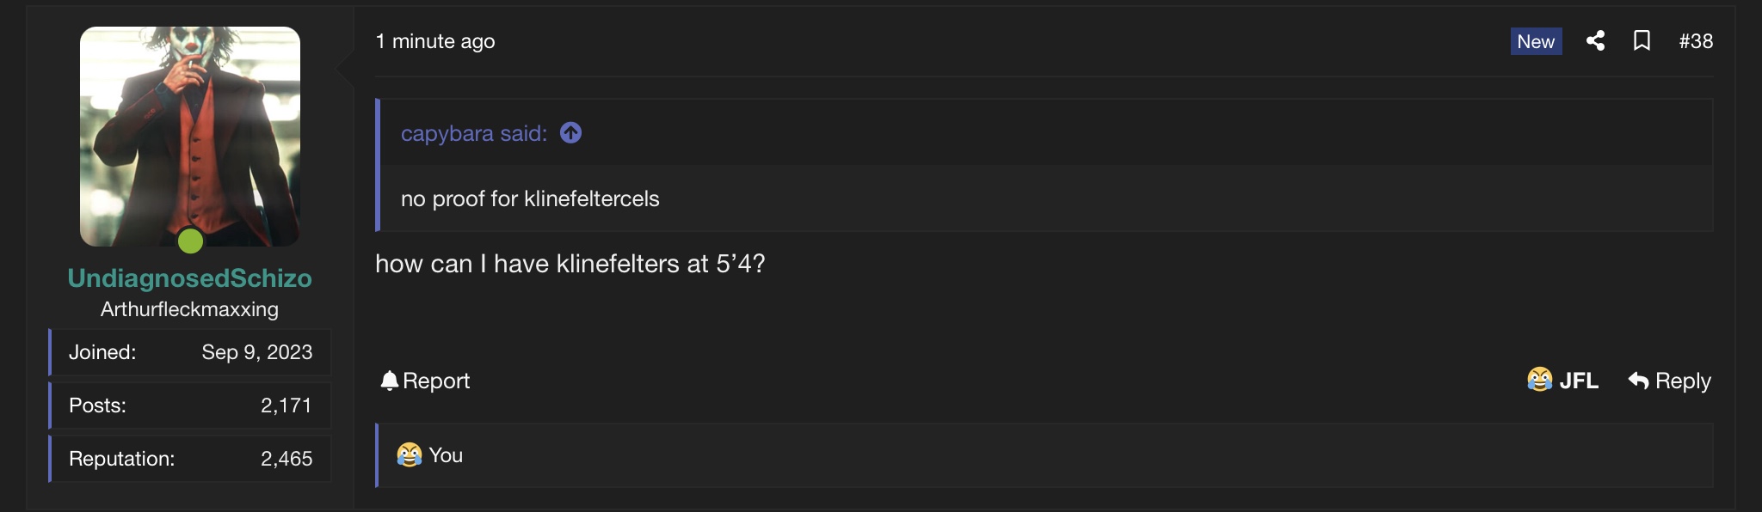Bookmark this post with the bookmark icon
The width and height of the screenshot is (1762, 512).
tap(1642, 40)
